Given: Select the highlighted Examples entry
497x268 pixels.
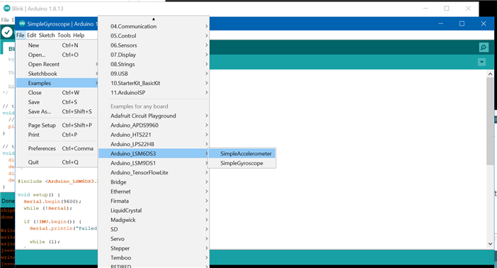Looking at the screenshot, I should [x=57, y=83].
